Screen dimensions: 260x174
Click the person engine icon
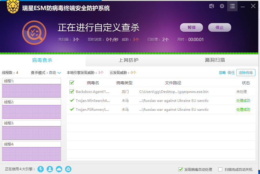(50, 169)
